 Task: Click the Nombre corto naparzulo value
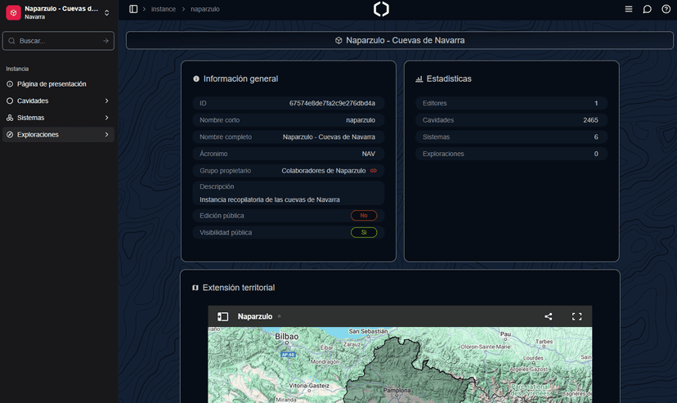361,120
